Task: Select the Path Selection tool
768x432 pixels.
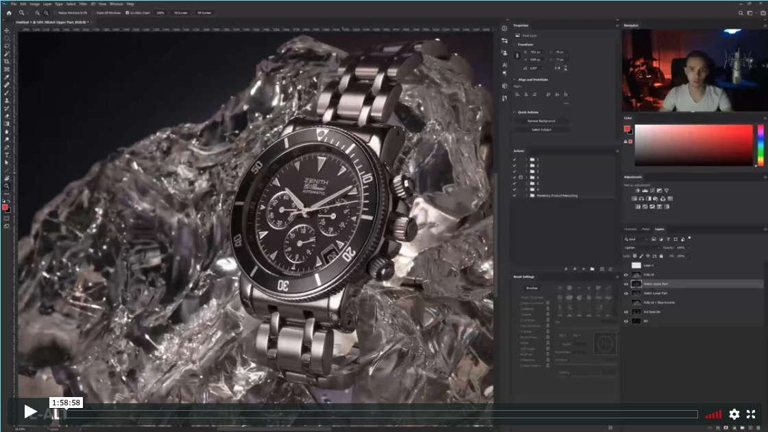Action: click(7, 163)
